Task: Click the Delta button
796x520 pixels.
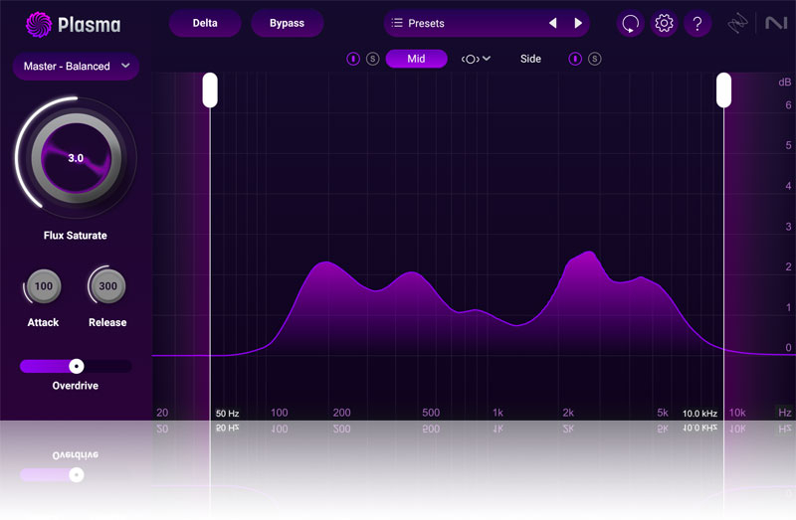Action: 205,23
